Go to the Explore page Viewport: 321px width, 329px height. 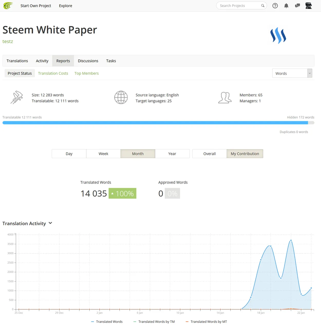tap(65, 6)
